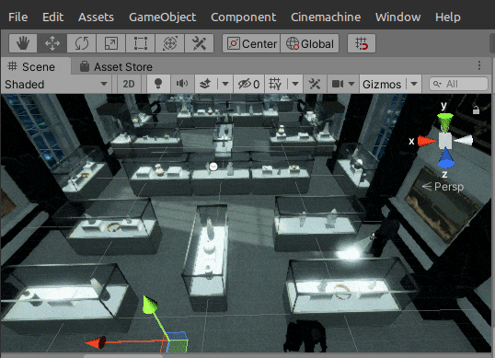Expand the Gizmos dropdown arrow
495x358 pixels.
click(x=414, y=85)
